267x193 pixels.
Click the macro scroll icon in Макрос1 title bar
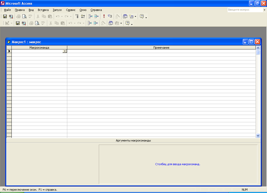click(x=9, y=42)
